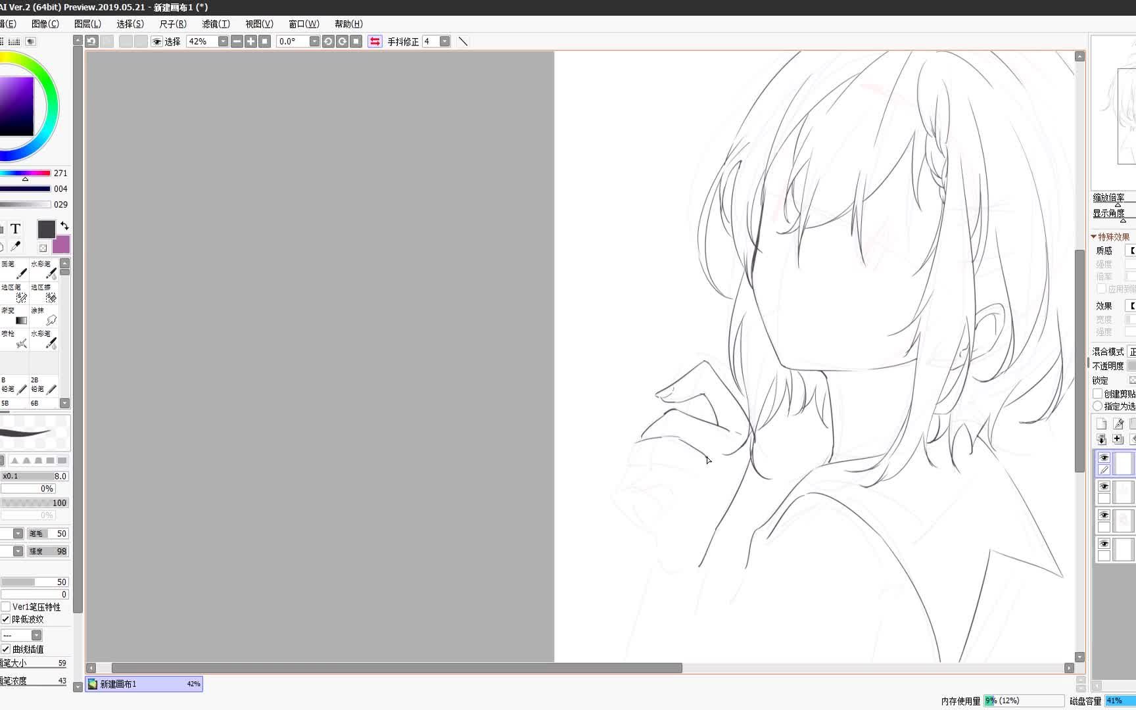Open the 窗口(W) menu
1136x710 pixels.
[x=304, y=24]
